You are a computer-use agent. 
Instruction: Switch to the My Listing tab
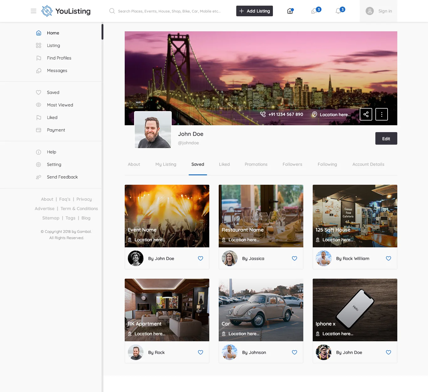(166, 164)
